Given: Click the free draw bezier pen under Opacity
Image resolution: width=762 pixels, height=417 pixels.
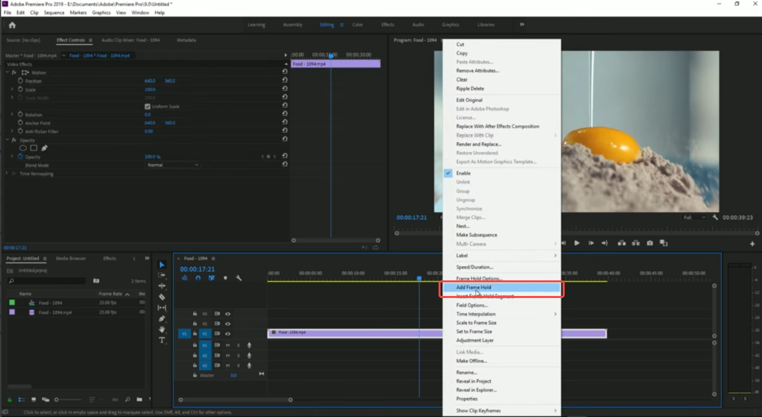Looking at the screenshot, I should pos(44,148).
